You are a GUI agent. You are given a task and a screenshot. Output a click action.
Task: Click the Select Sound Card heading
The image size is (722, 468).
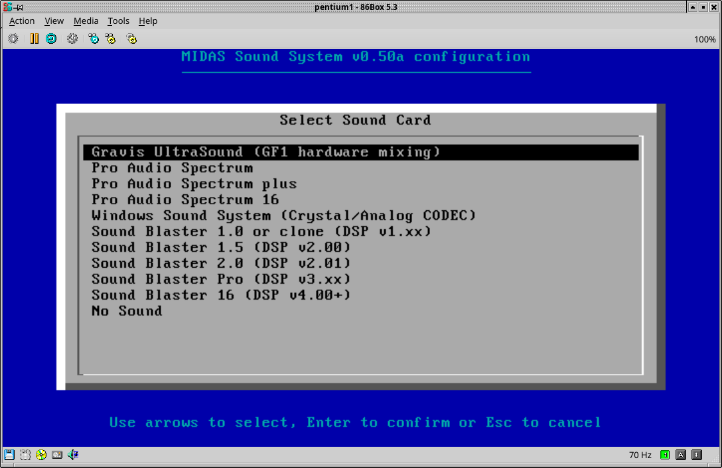click(356, 121)
